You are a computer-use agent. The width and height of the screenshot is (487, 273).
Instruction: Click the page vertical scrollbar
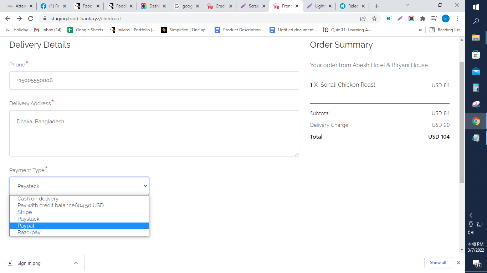[462, 122]
